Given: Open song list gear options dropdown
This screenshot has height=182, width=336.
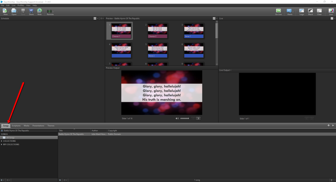Looking at the screenshot, I should pyautogui.click(x=65, y=180).
